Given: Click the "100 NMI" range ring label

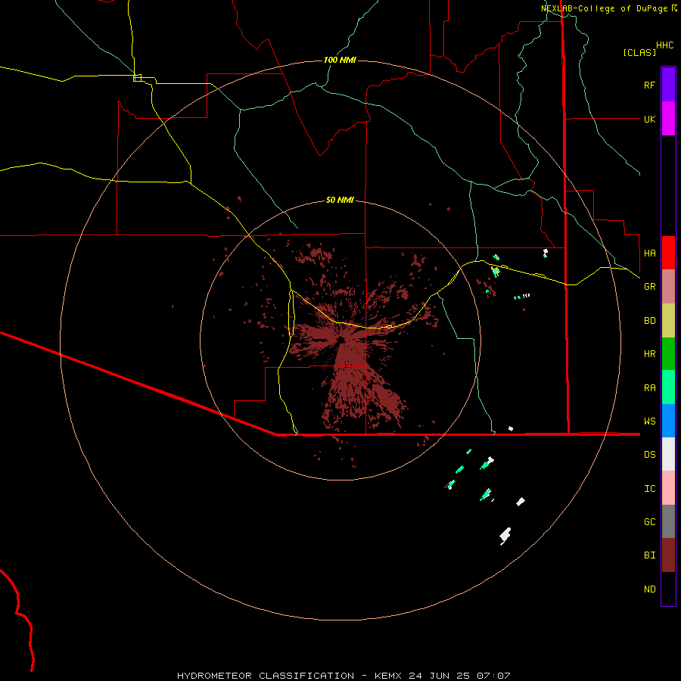Looking at the screenshot, I should (x=340, y=60).
